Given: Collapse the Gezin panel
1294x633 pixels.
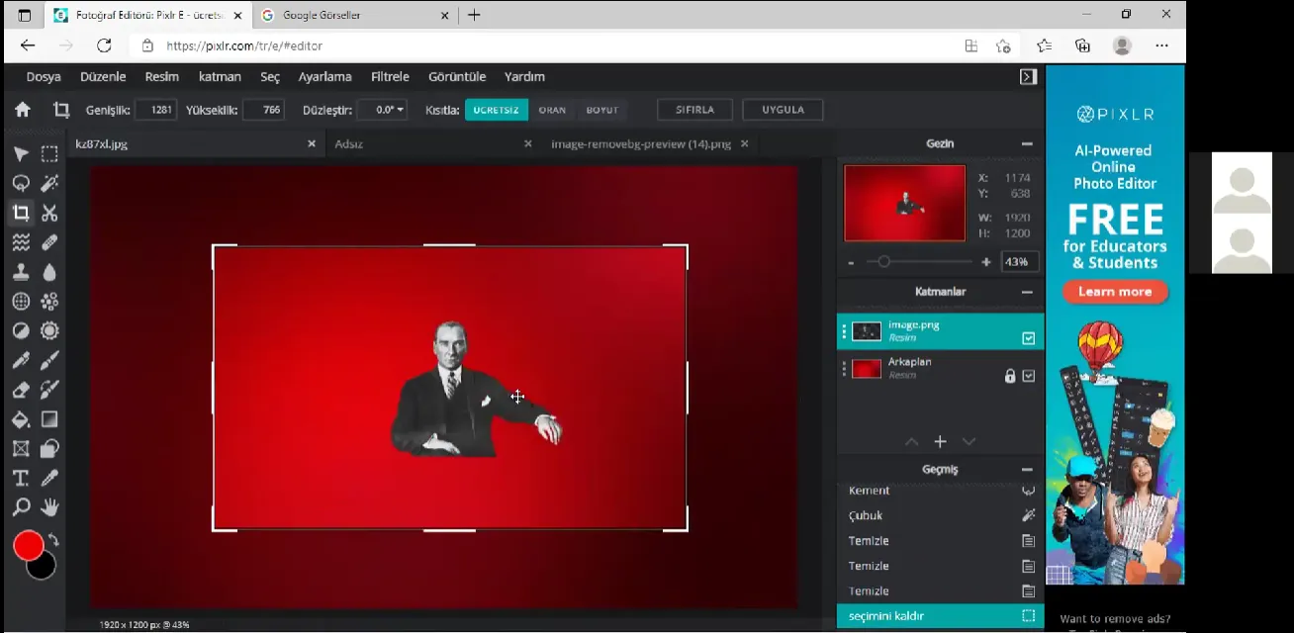Looking at the screenshot, I should pyautogui.click(x=1027, y=144).
